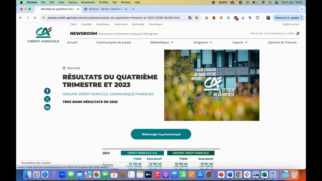The image size is (322, 181).
Task: Open Finder from the Dock
Action: (x=28, y=174)
